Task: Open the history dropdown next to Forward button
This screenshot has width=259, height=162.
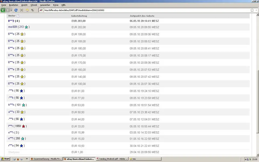Action: click(x=11, y=10)
